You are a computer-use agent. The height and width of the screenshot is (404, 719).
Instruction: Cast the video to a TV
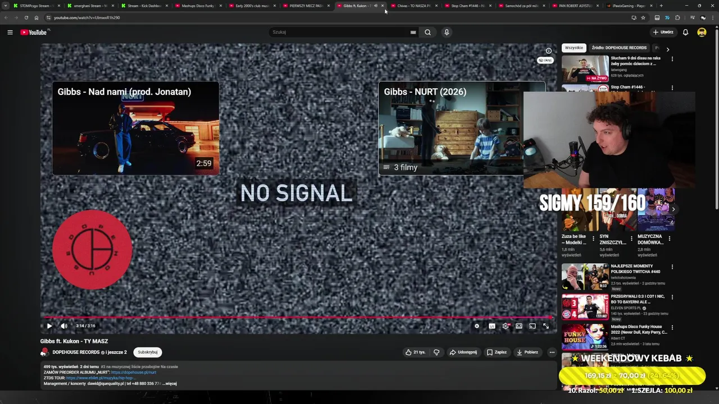tap(533, 326)
